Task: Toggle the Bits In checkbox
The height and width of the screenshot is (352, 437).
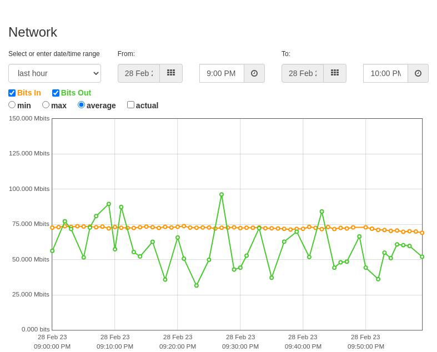Action: (x=12, y=93)
